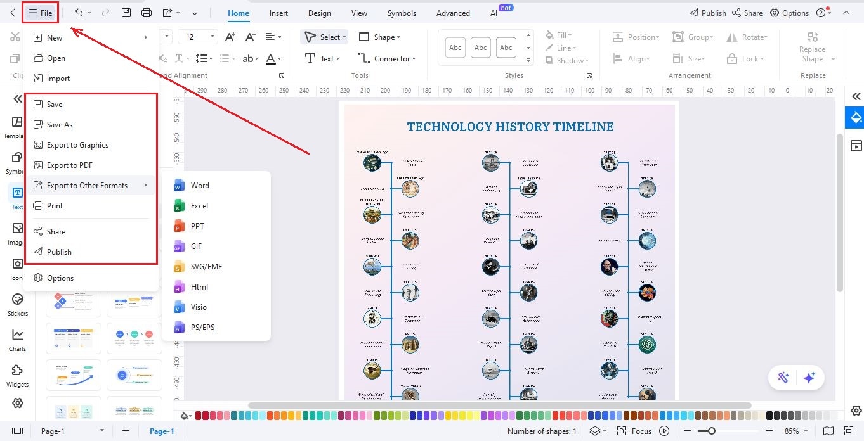Viewport: 864px width, 441px height.
Task: Open the blue paint bucket theme panel
Action: (x=856, y=118)
